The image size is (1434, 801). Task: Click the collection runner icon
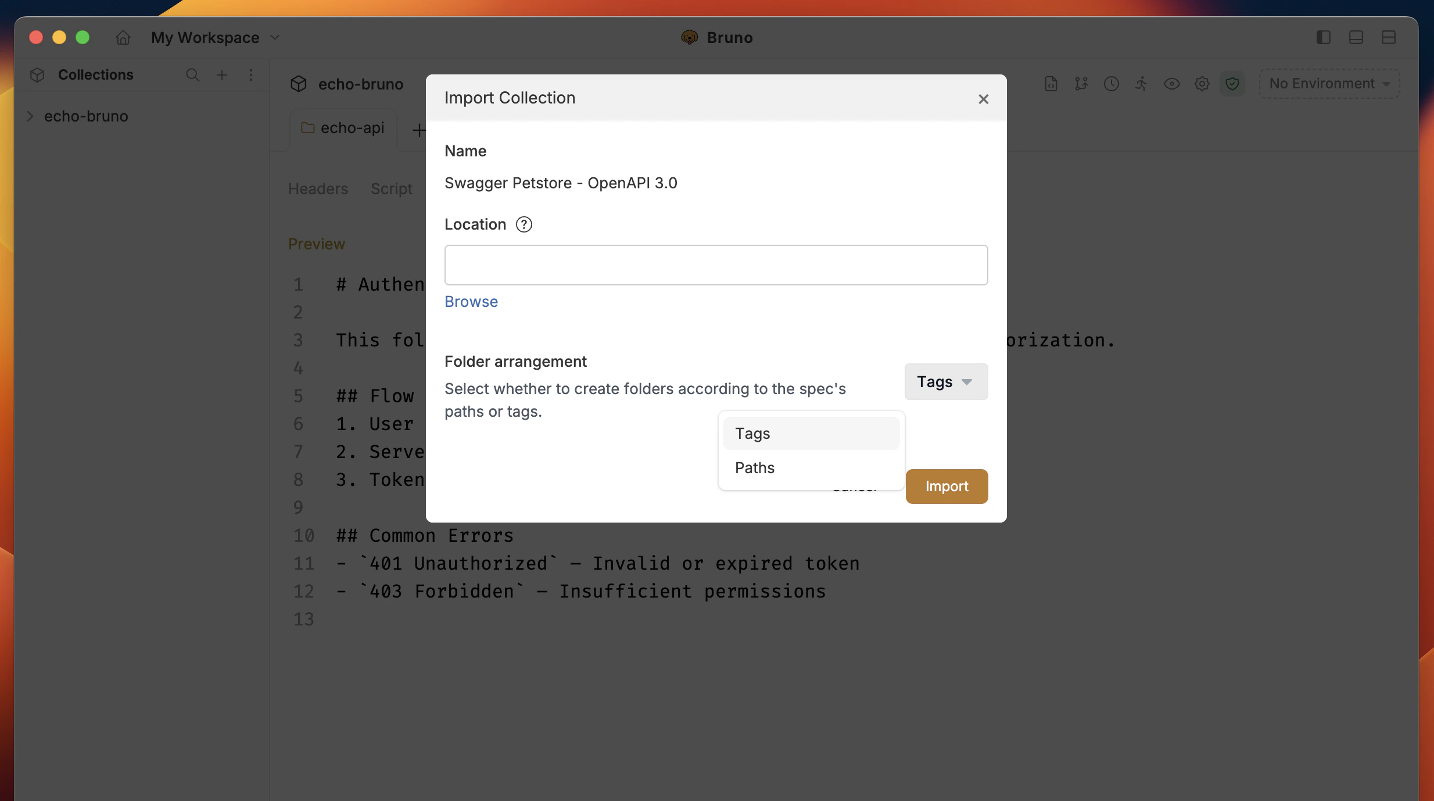(x=1141, y=83)
